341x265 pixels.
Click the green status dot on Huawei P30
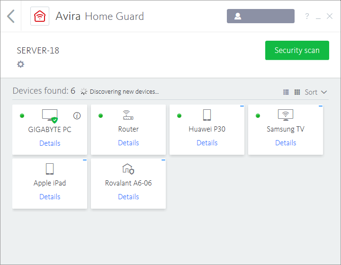[x=179, y=116]
